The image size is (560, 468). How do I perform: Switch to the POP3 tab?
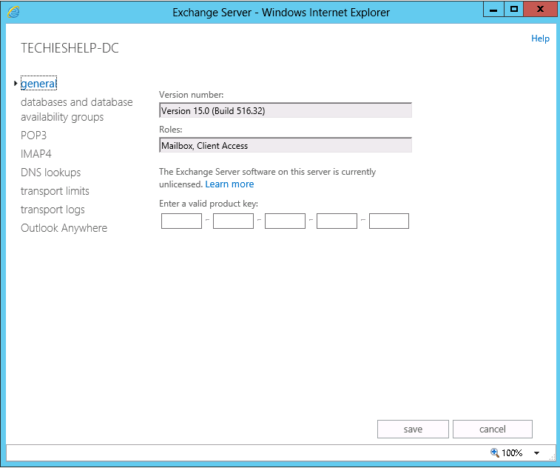pyautogui.click(x=33, y=136)
